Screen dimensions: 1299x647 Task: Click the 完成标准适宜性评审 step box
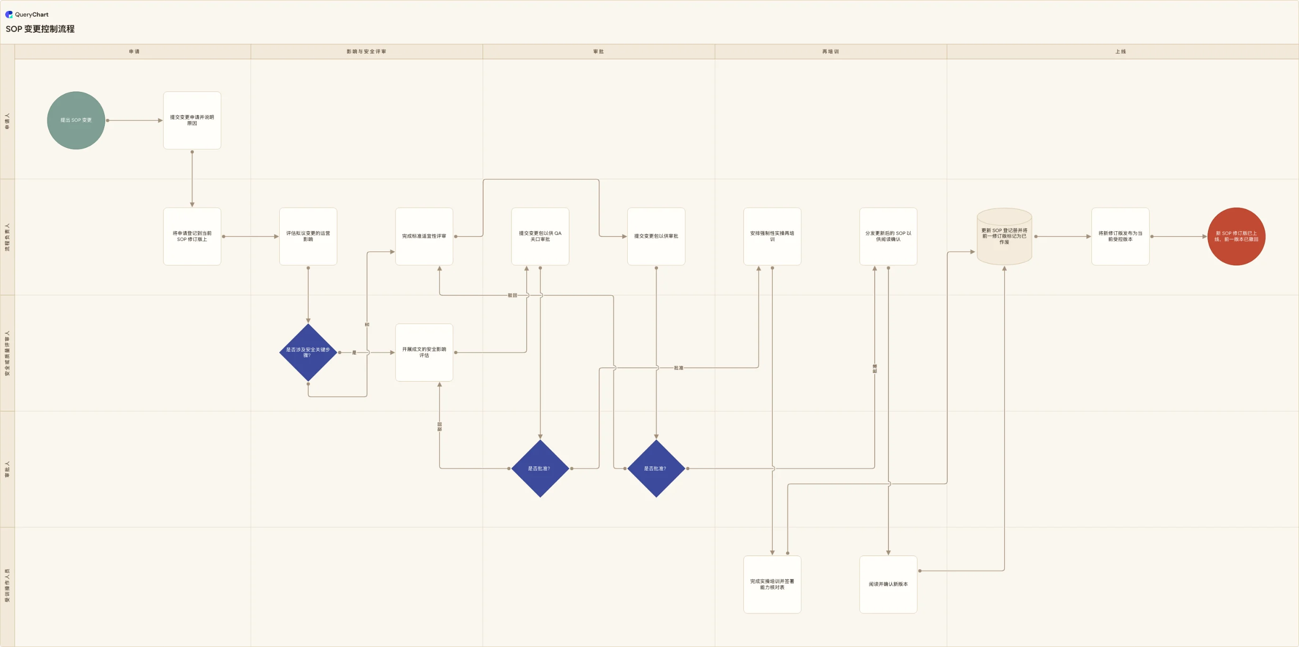pyautogui.click(x=424, y=237)
